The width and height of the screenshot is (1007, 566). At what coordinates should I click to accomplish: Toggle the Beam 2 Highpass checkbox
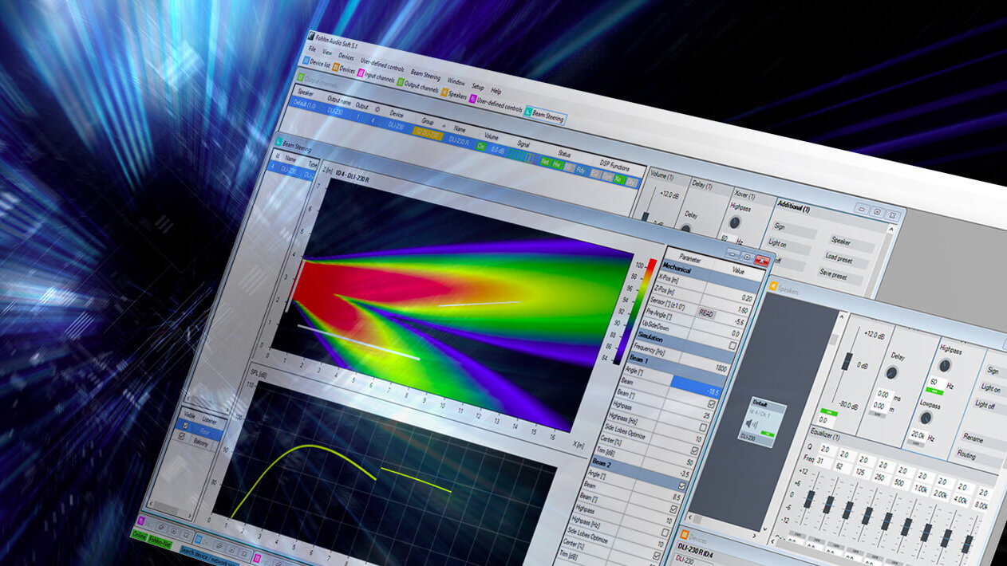665,533
